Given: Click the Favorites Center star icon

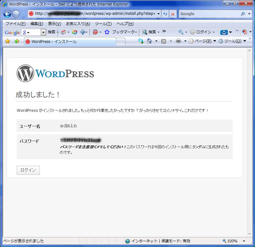Looking at the screenshot, I should pos(8,41).
